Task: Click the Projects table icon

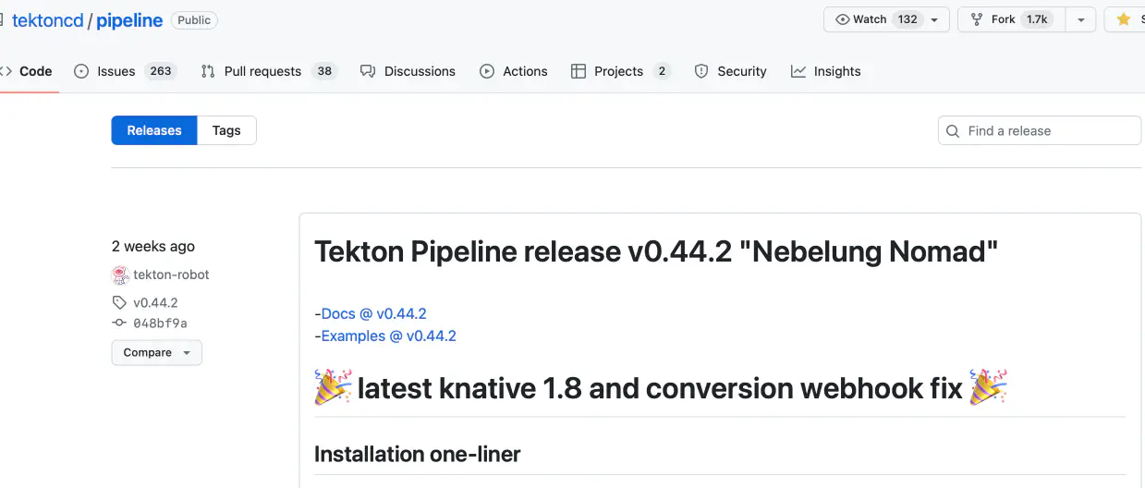Action: pyautogui.click(x=579, y=71)
